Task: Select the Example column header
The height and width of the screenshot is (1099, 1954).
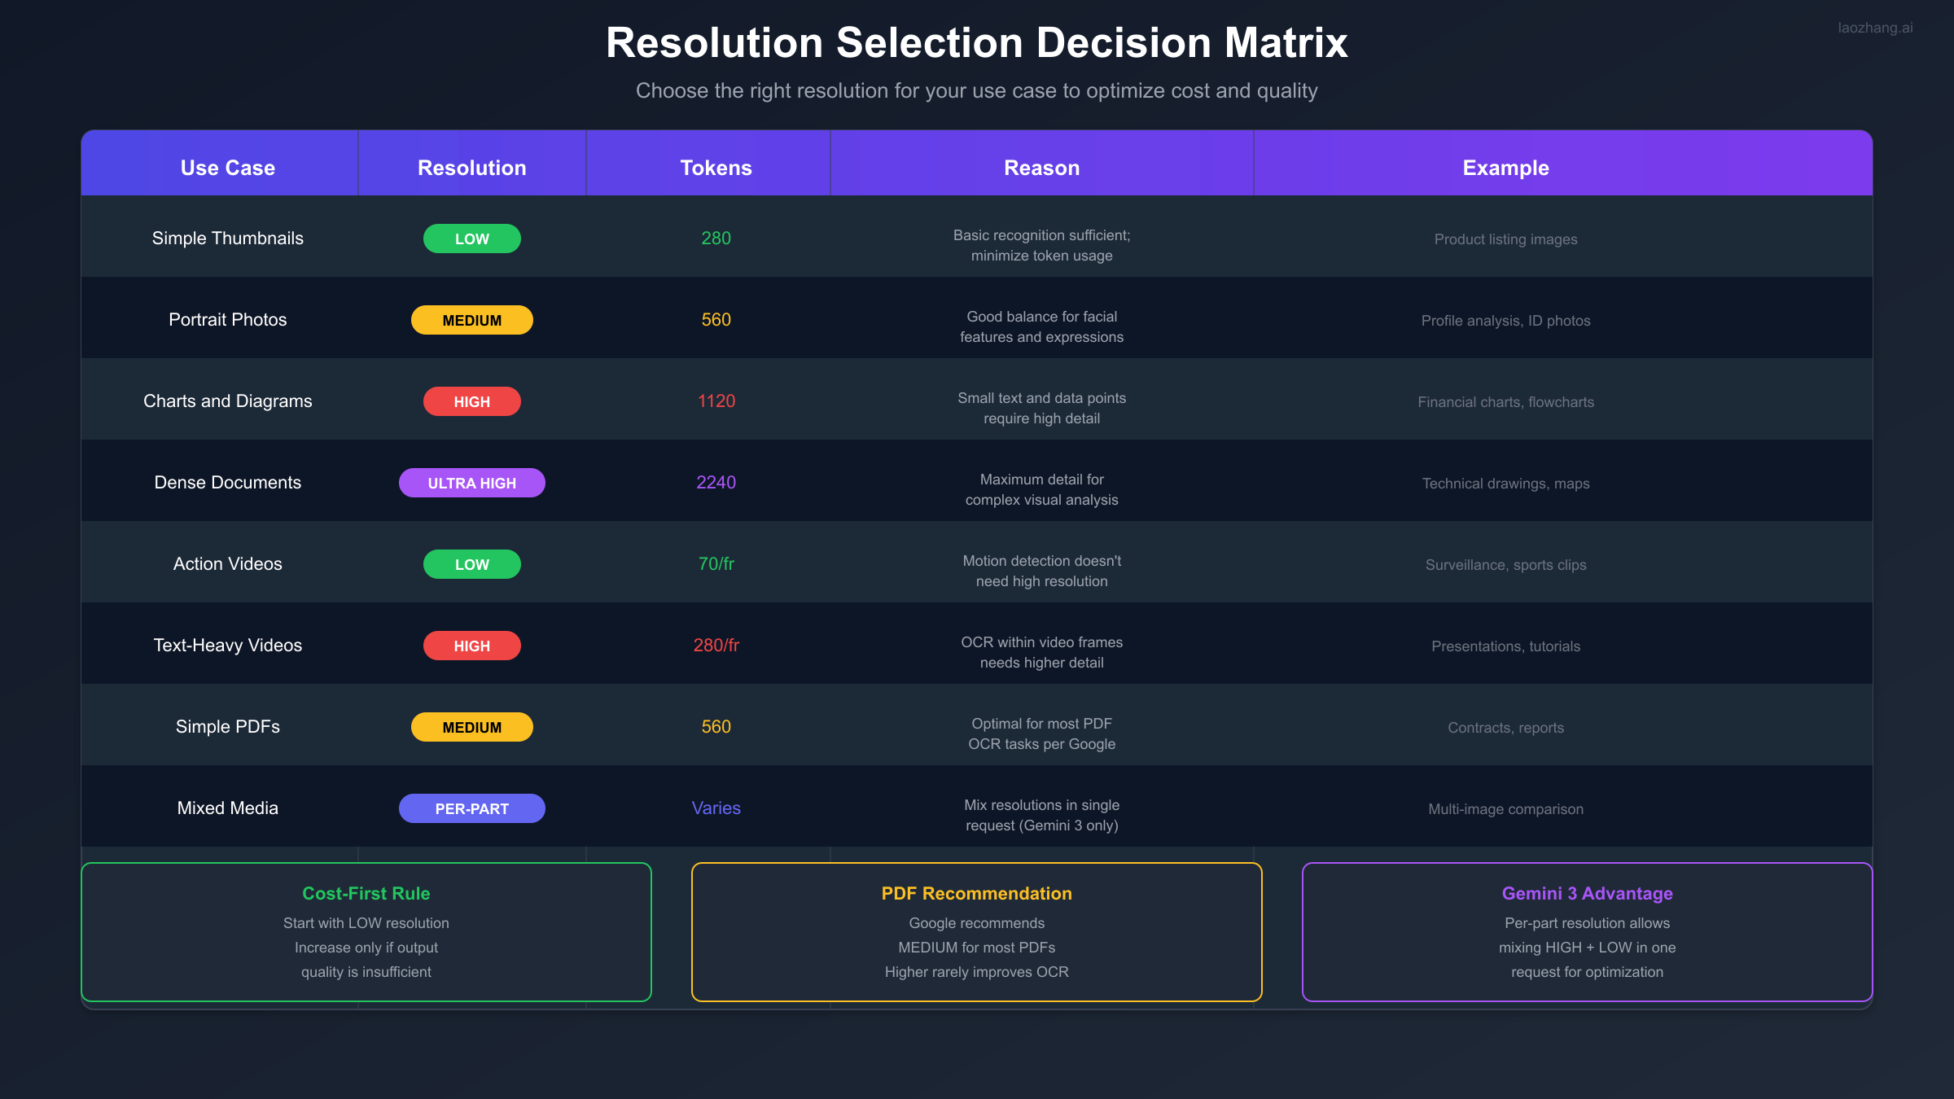Action: pos(1505,167)
